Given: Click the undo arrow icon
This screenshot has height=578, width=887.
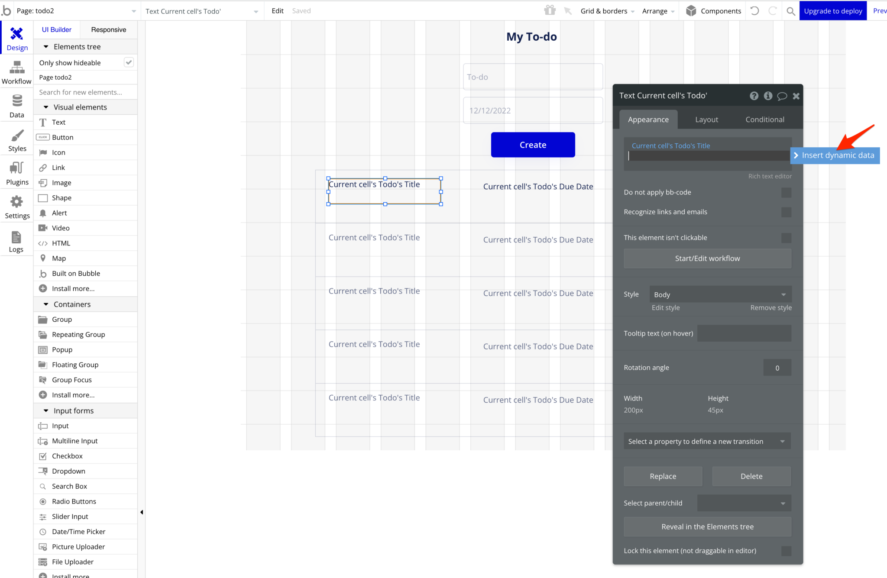Looking at the screenshot, I should coord(754,11).
